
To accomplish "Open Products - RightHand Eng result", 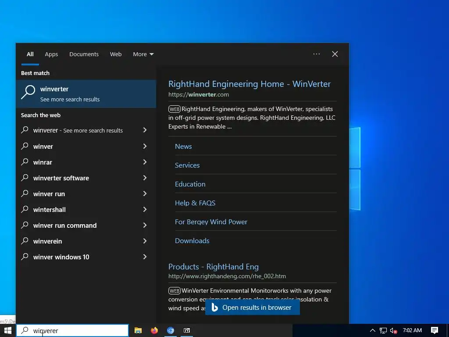I will coord(214,267).
